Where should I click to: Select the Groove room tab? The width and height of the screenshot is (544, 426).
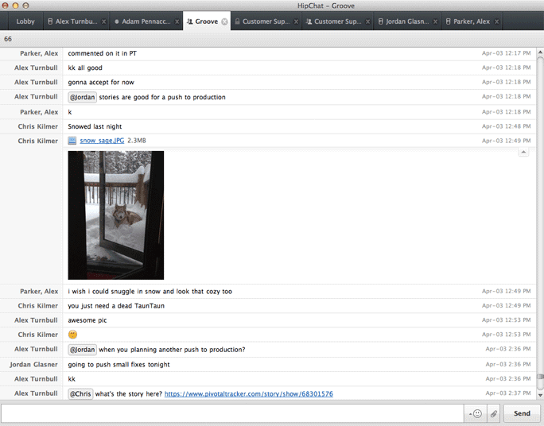coord(207,21)
